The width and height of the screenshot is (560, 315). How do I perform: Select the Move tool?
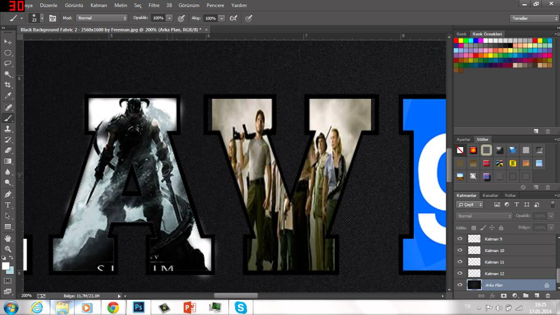(x=8, y=42)
